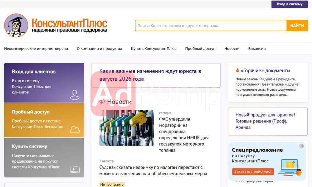This screenshot has width=312, height=187.
Task: Click the Не пропустите label
Action: tap(112, 185)
